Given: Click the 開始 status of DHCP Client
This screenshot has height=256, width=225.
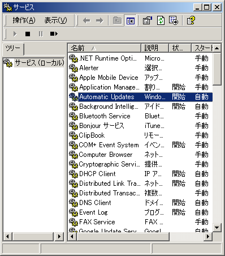Looking at the screenshot, I should tap(179, 174).
